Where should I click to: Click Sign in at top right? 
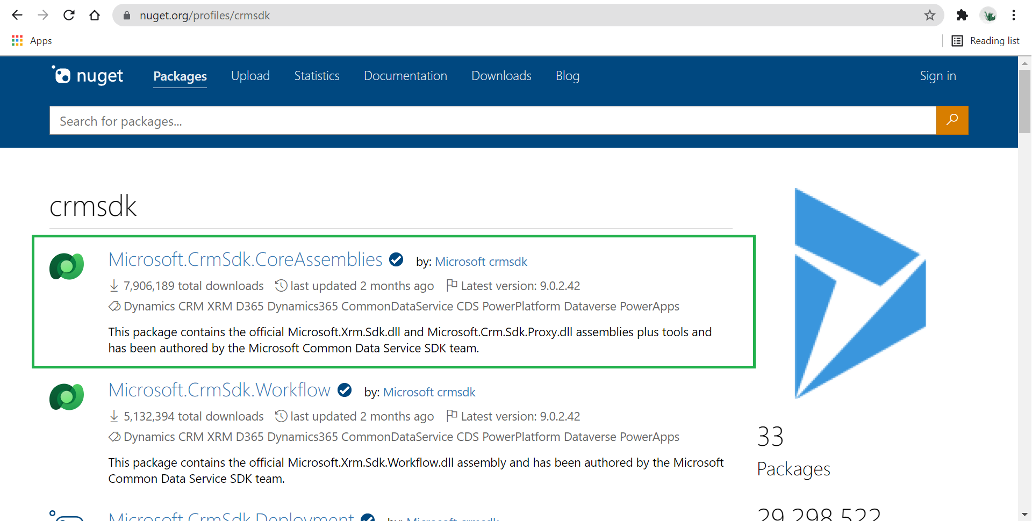point(937,76)
